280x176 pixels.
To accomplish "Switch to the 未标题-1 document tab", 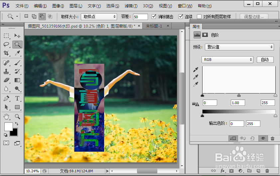I will coord(154,26).
